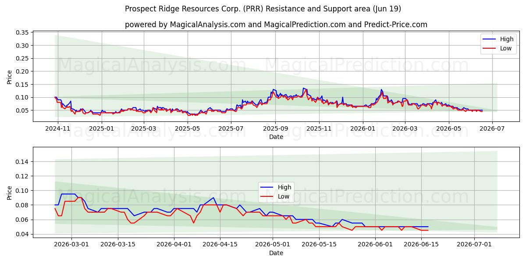Image resolution: width=526 pixels, height=263 pixels.
Task: Click the 2025-07 tick label
Action: 231,128
